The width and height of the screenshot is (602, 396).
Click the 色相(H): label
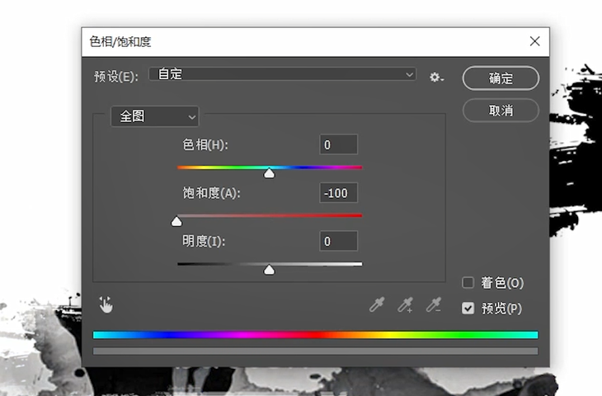pyautogui.click(x=205, y=145)
